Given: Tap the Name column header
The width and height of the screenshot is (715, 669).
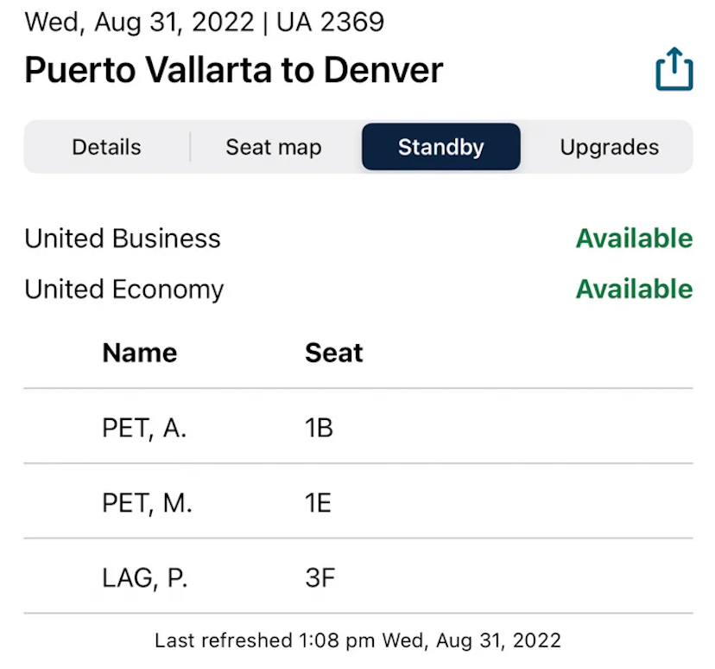Looking at the screenshot, I should click(x=139, y=353).
